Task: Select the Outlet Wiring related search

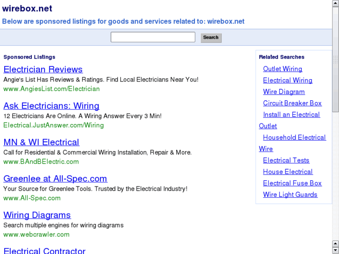Action: click(x=283, y=69)
